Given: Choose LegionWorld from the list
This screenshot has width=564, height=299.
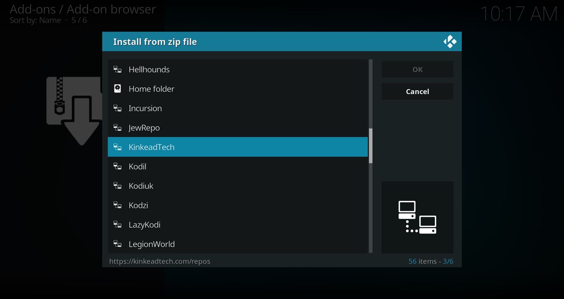Looking at the screenshot, I should point(152,244).
